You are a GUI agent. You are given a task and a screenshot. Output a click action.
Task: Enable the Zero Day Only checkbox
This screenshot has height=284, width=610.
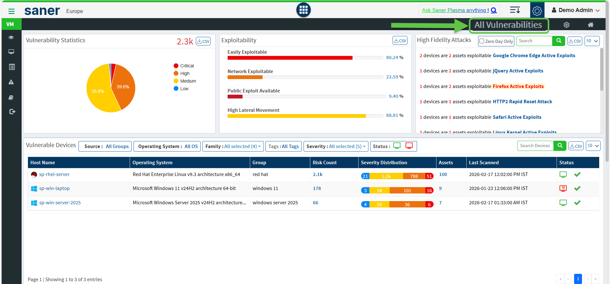point(482,41)
